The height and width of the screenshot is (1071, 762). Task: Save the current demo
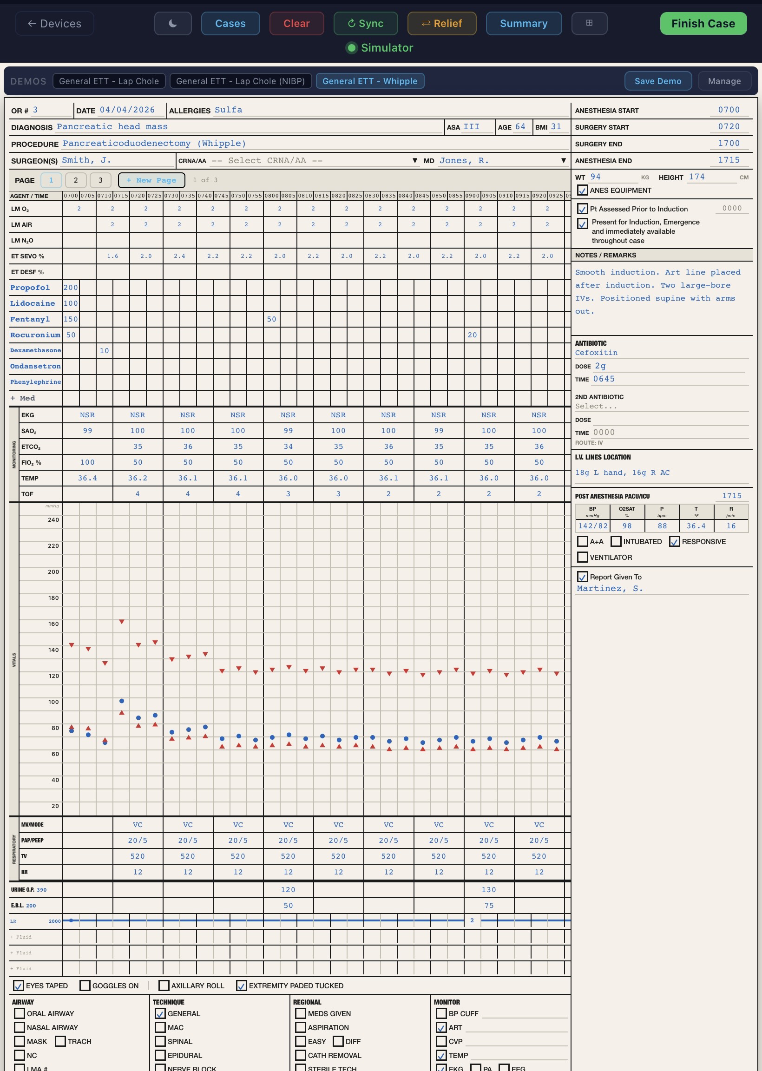click(658, 81)
